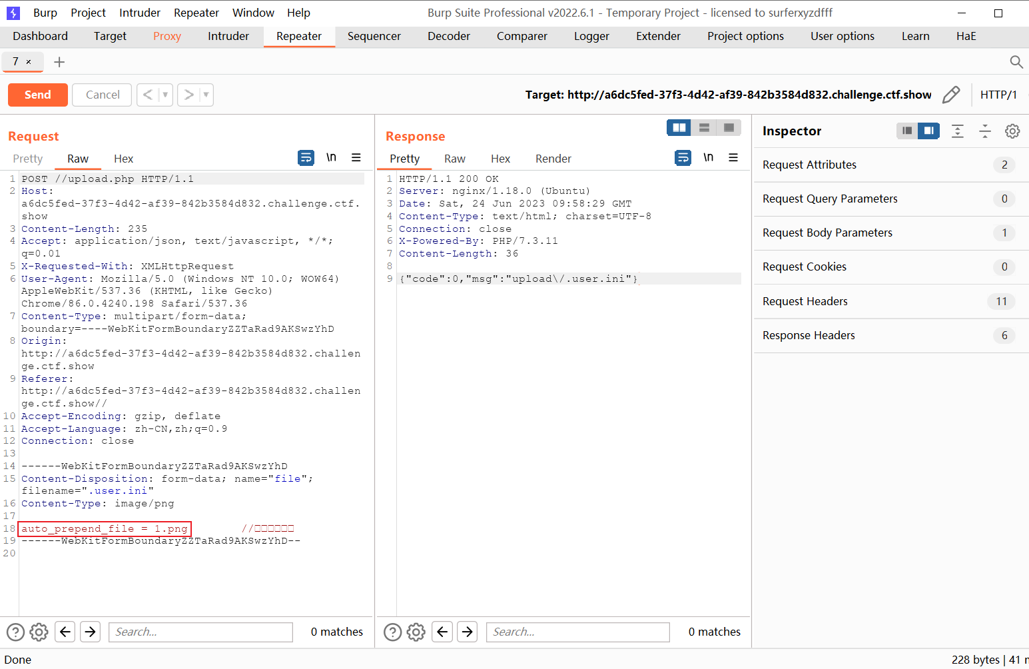
Task: Open the Project menu
Action: [x=88, y=13]
